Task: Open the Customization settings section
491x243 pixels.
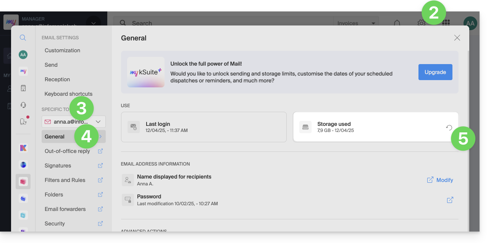Action: click(62, 50)
